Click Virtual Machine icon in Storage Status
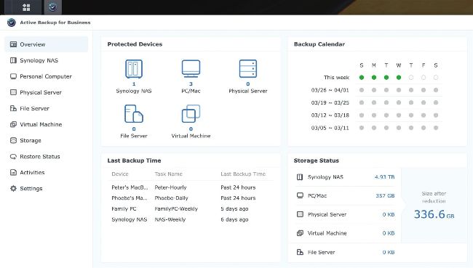The height and width of the screenshot is (268, 473). (300, 233)
